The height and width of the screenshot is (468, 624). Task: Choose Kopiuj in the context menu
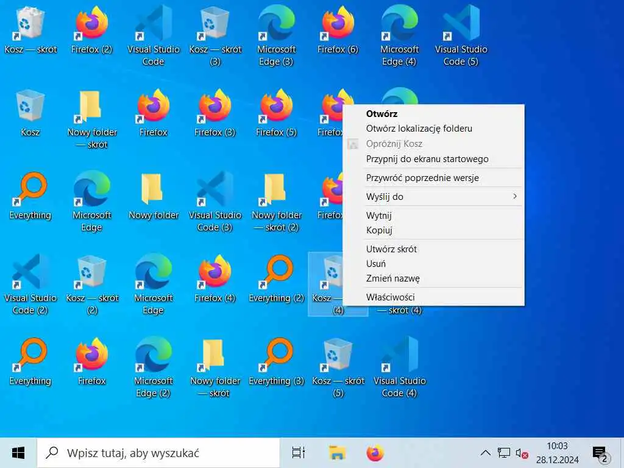tap(433, 230)
